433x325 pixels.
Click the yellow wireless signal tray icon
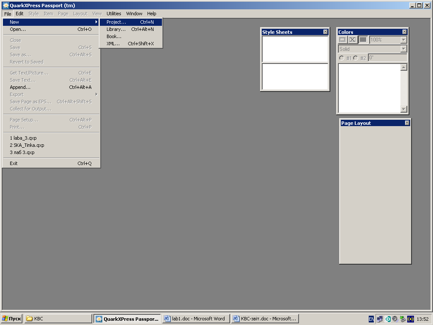tap(411, 319)
